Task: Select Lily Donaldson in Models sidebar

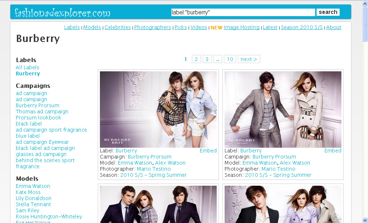Action: pos(33,198)
